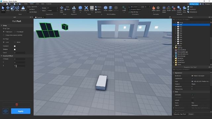
Task: Toggle the Rotate snap checkbox
Action: [41, 8]
